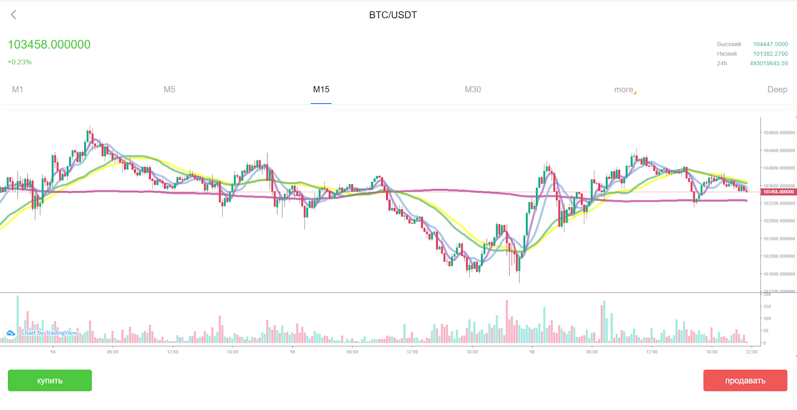Viewport: 797px width, 410px height.
Task: Click the 16 date marker on time axis
Action: [x=532, y=352]
